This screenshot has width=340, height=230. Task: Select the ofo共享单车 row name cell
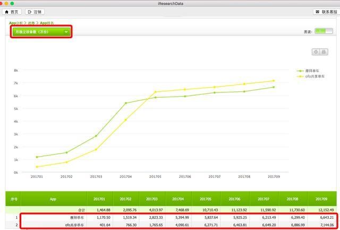click(x=74, y=225)
